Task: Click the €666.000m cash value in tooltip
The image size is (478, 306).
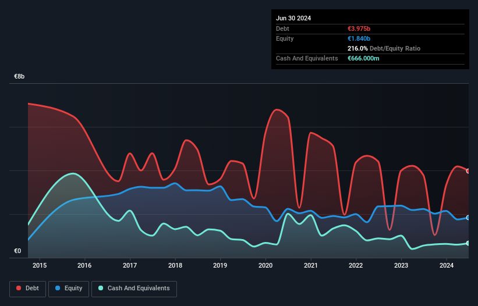Action: click(x=363, y=58)
